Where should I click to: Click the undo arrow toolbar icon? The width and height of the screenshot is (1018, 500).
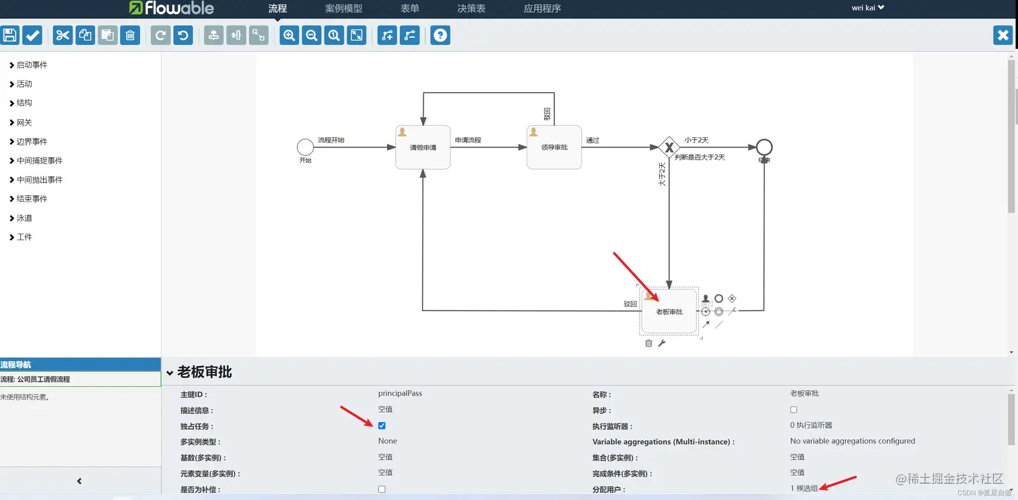[x=183, y=35]
